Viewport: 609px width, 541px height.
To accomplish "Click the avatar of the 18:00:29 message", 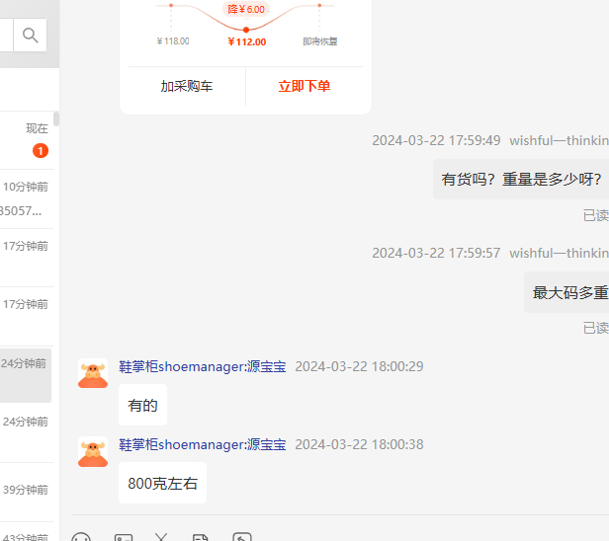I will click(93, 373).
